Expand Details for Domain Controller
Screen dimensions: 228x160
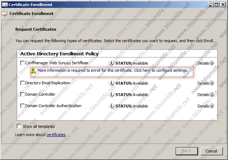pos(206,95)
